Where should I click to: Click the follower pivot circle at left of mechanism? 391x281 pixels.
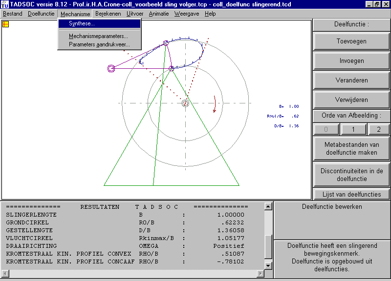[111, 68]
